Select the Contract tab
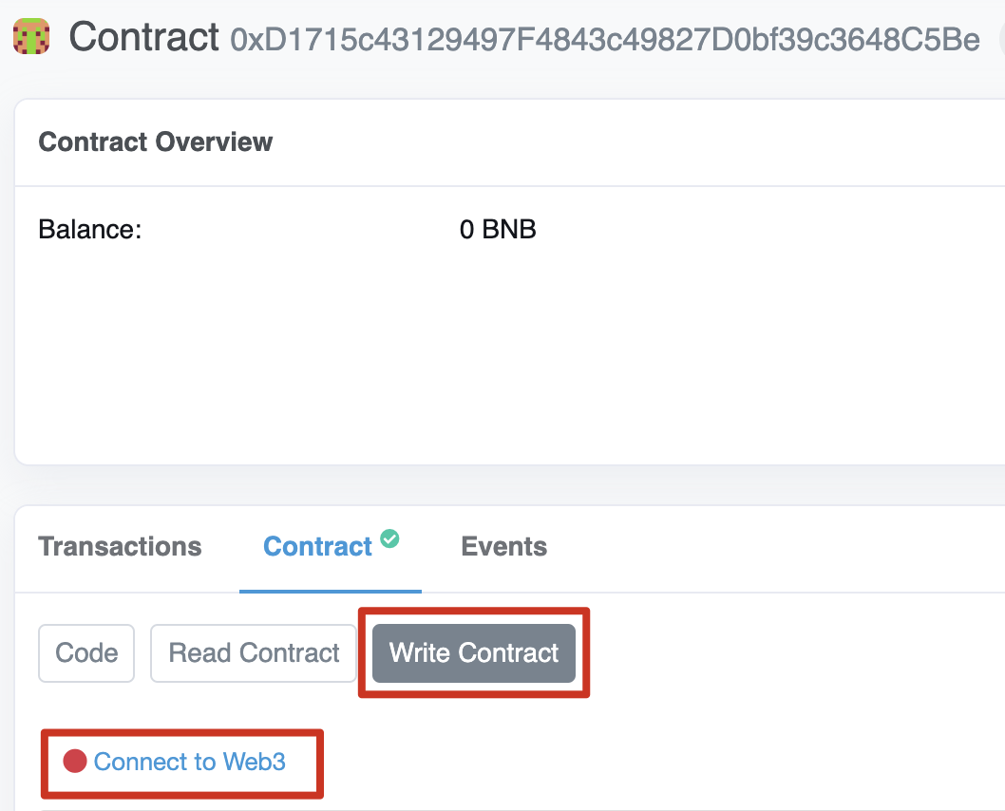This screenshot has height=811, width=1005. coord(317,547)
